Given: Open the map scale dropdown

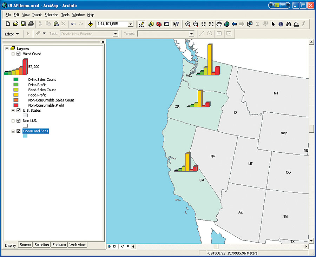Looking at the screenshot, I should [x=131, y=24].
